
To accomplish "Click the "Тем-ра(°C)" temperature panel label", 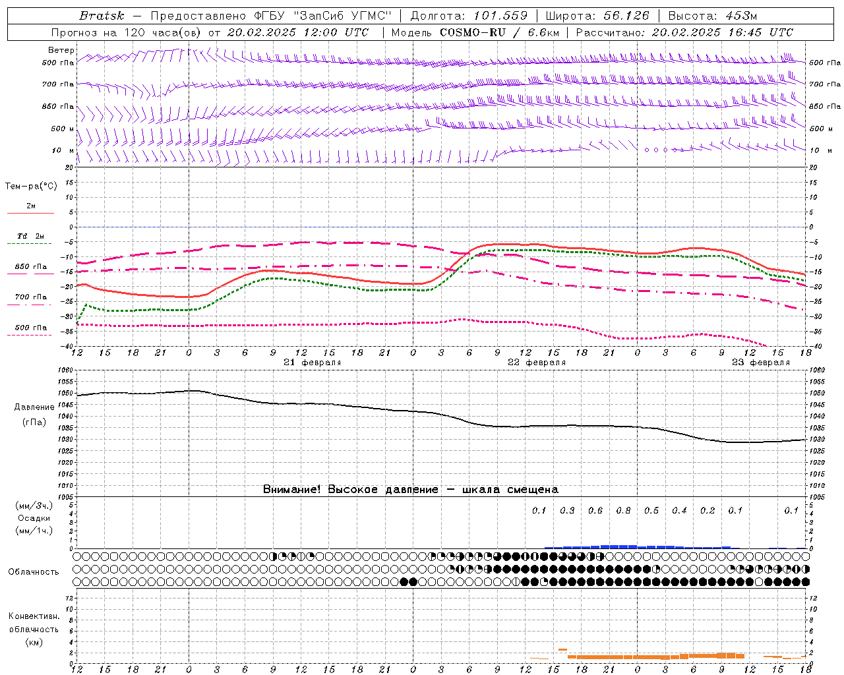I will point(32,187).
